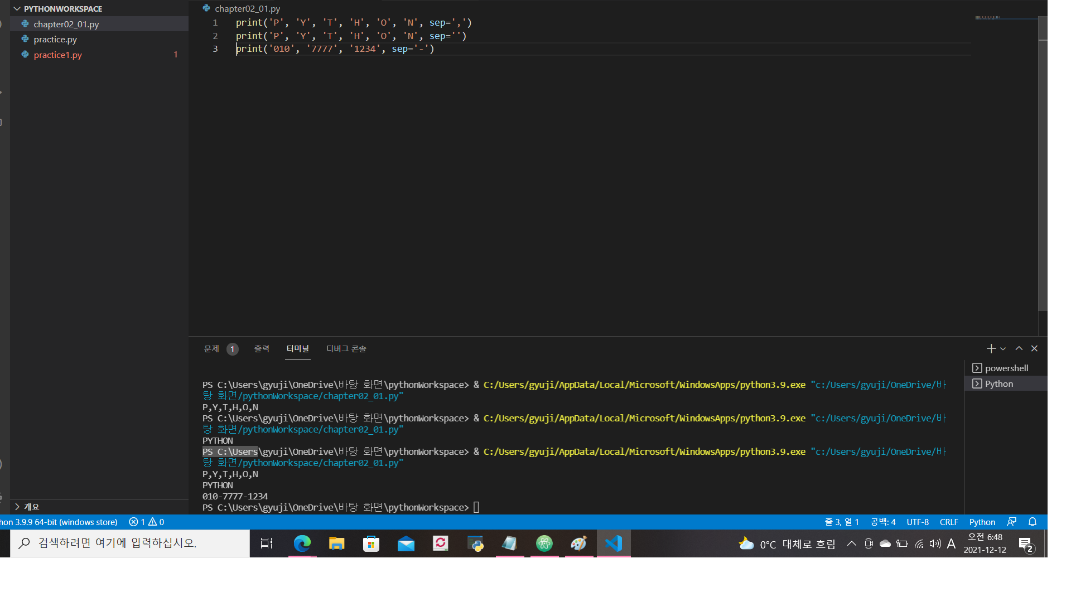
Task: Click the Python 3.9.9 interpreter selector
Action: [59, 522]
